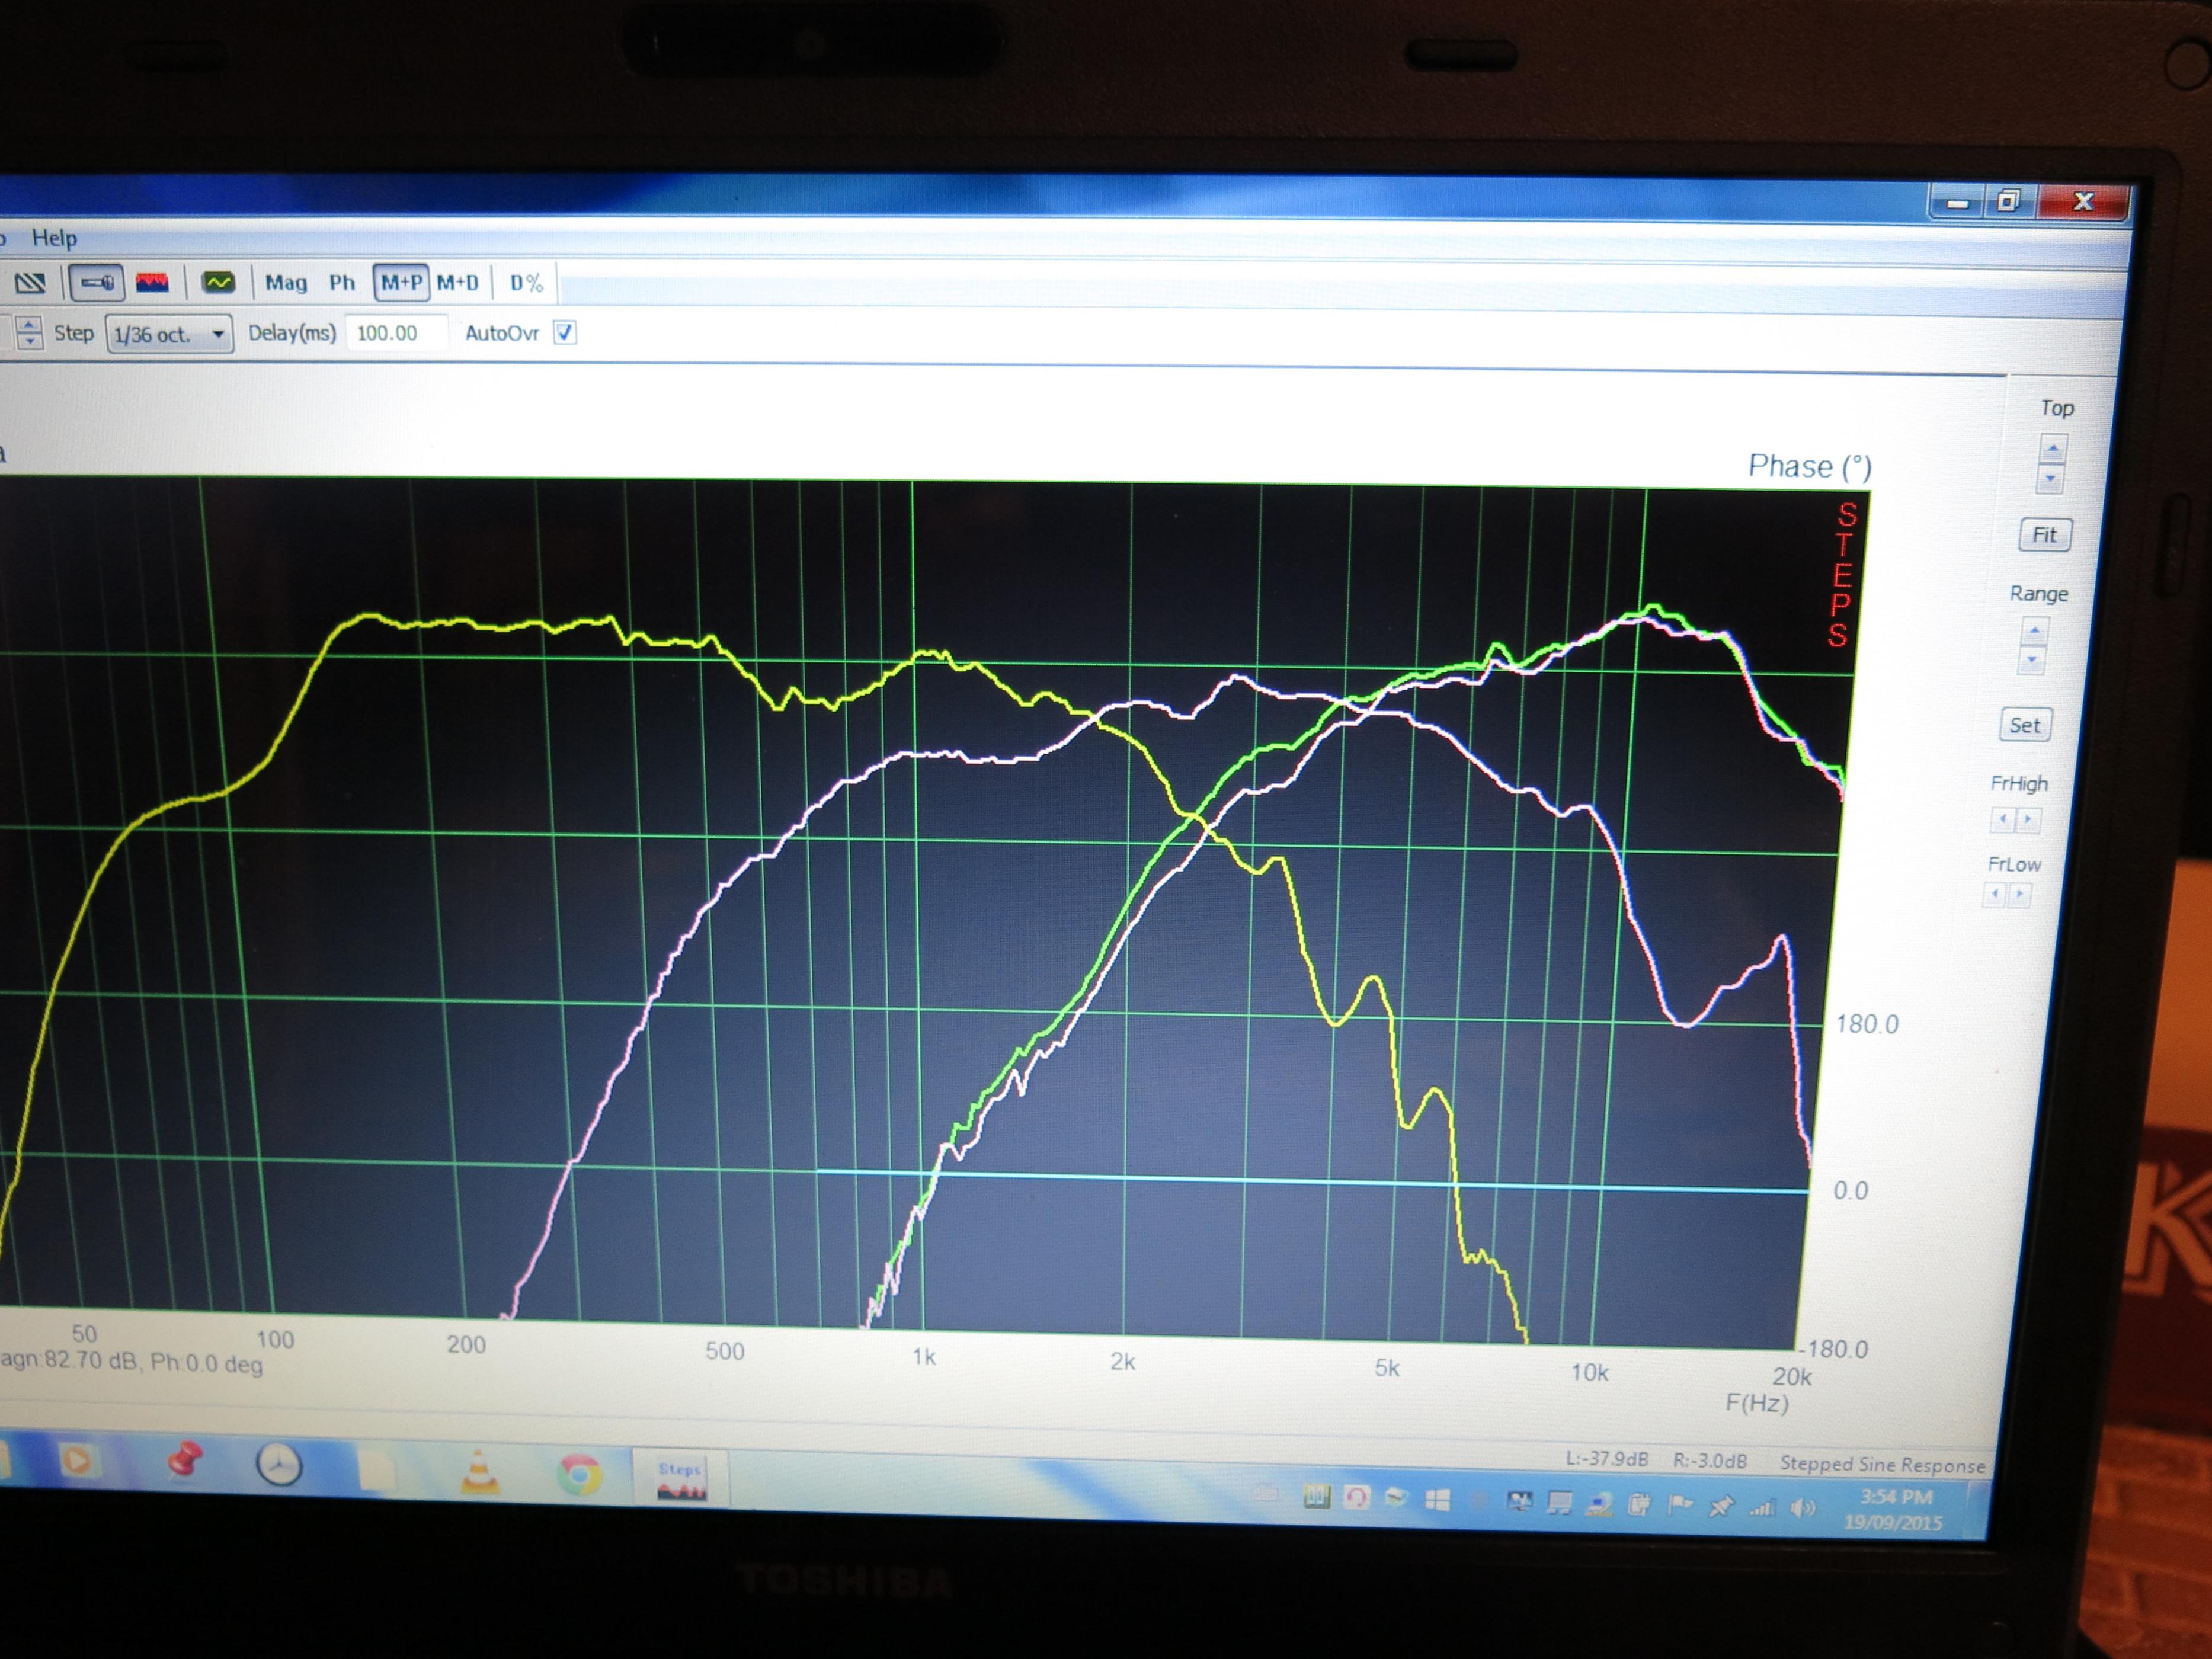Click the FrHigh left arrow

click(x=2002, y=820)
